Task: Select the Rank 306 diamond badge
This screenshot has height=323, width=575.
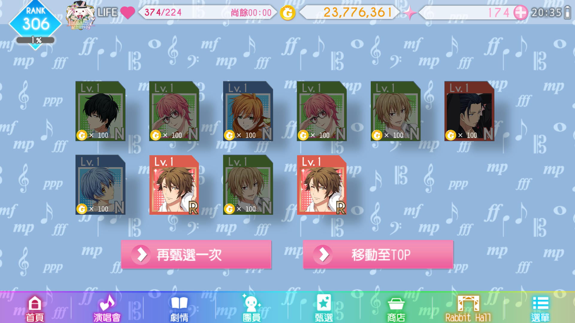Action: pos(36,25)
